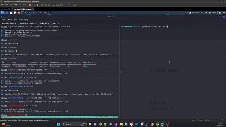Viewport: 226px width, 127px height.
Task: Open the Kali applications menu icon
Action: coord(2,13)
